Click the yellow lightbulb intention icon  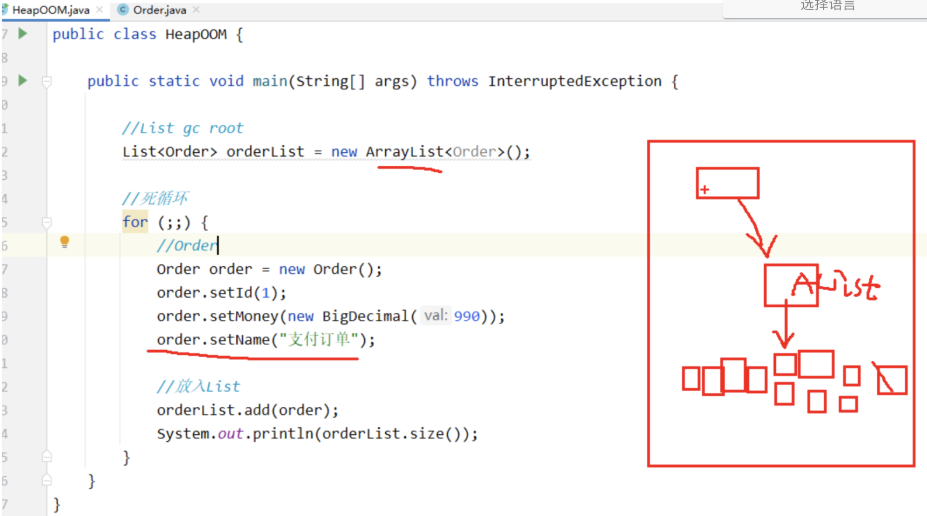[x=65, y=242]
